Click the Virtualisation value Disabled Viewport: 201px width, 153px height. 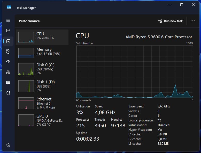pyautogui.click(x=164, y=125)
